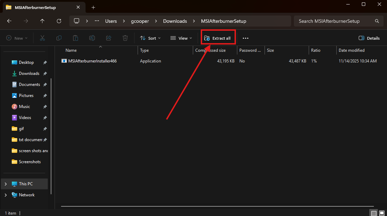Click the MSIAfterburnerInstaller466 application icon

(x=64, y=61)
